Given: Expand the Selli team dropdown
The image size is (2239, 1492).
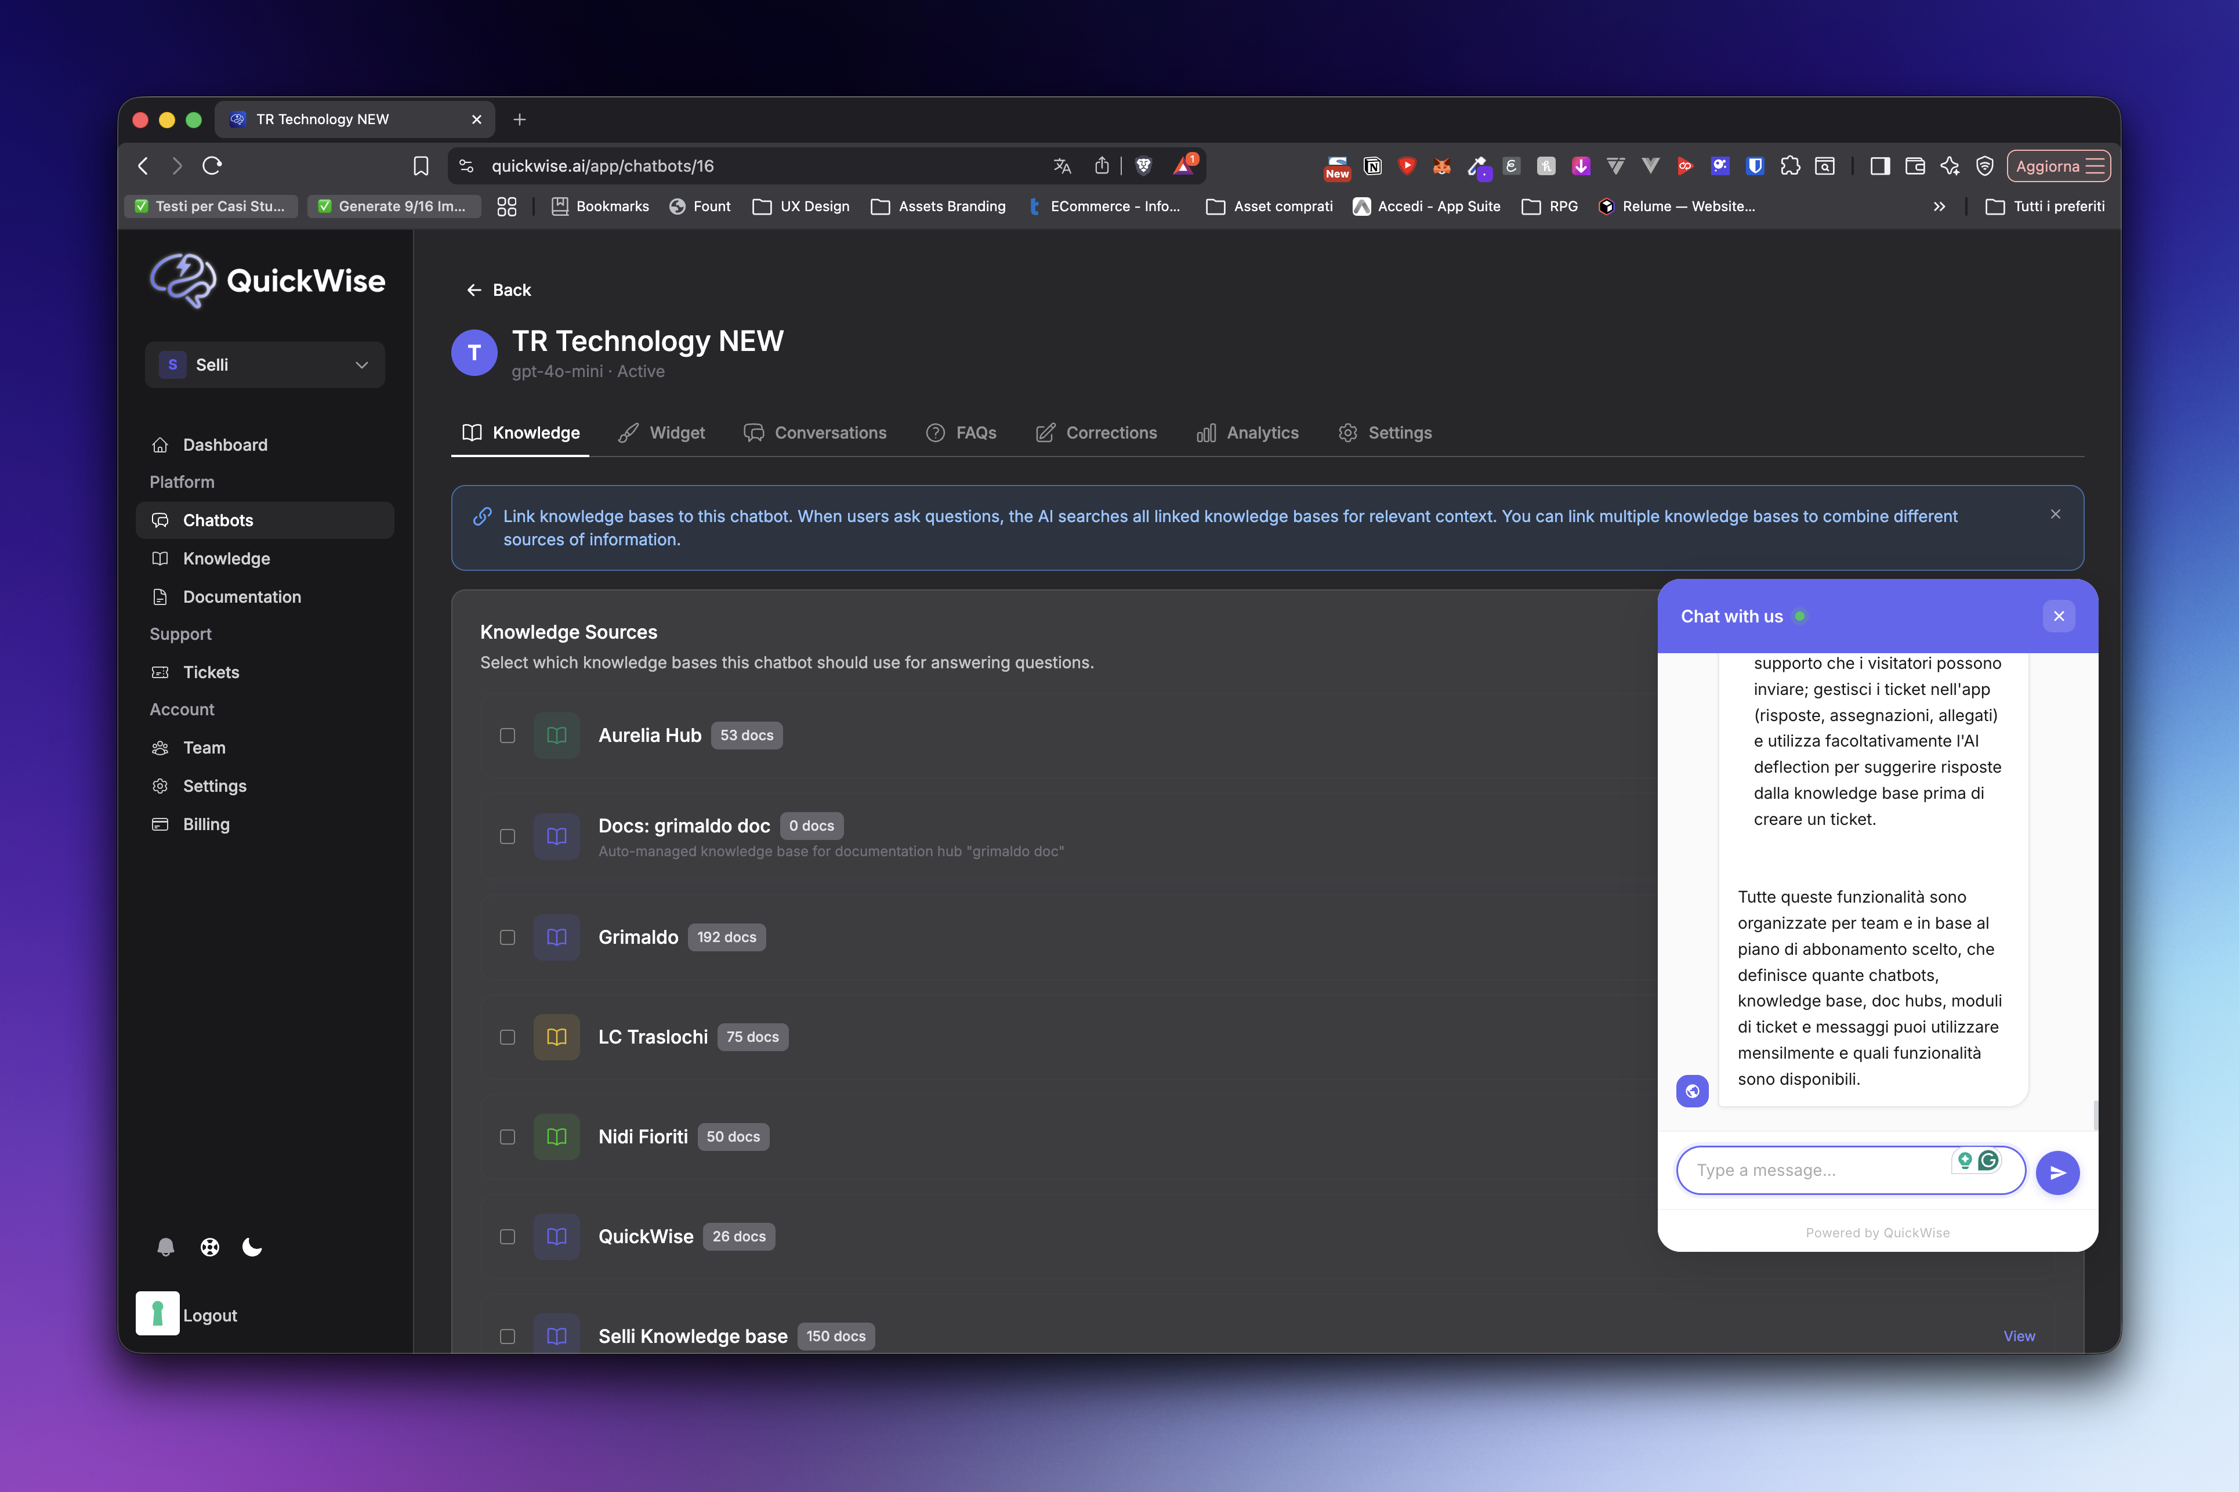Looking at the screenshot, I should (265, 364).
